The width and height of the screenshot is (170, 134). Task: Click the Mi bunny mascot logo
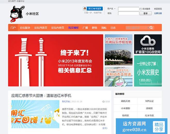coord(17,14)
